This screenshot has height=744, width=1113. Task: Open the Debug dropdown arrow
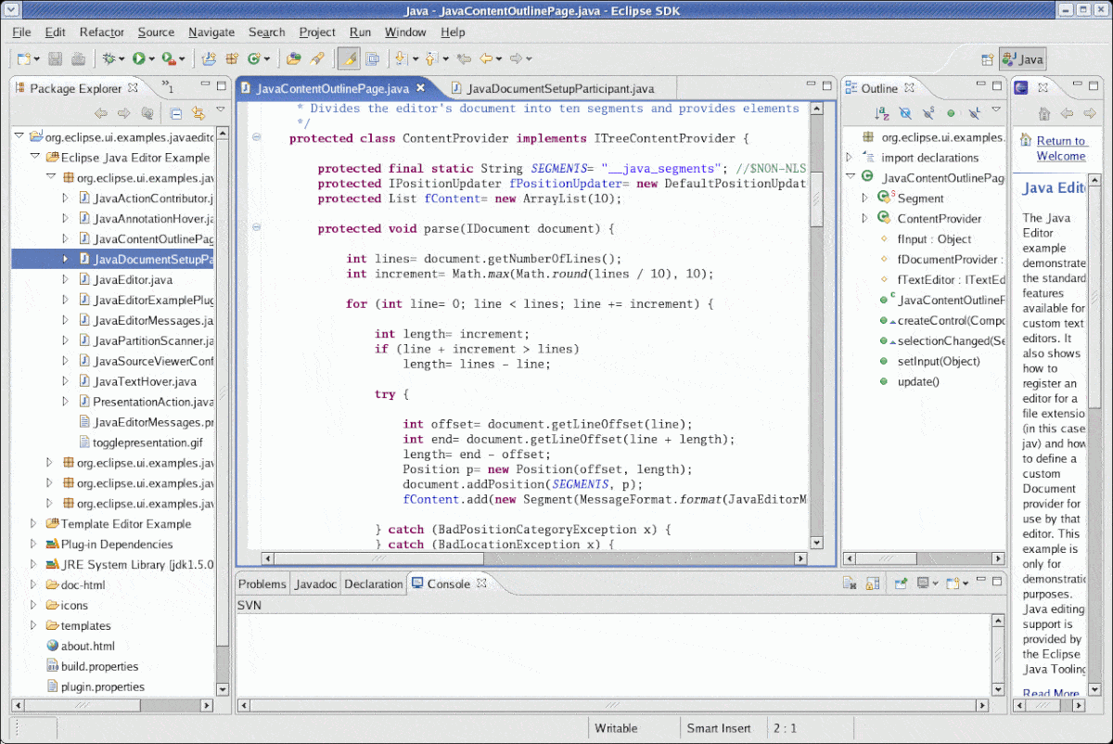point(122,59)
